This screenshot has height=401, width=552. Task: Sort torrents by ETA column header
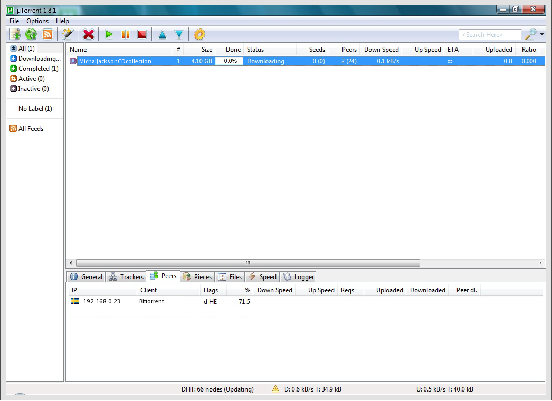[459, 49]
